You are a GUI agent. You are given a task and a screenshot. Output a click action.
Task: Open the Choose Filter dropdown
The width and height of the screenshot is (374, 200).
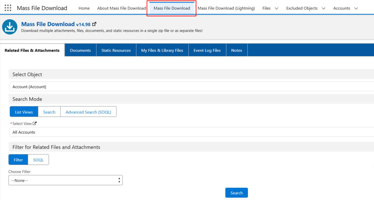point(65,180)
